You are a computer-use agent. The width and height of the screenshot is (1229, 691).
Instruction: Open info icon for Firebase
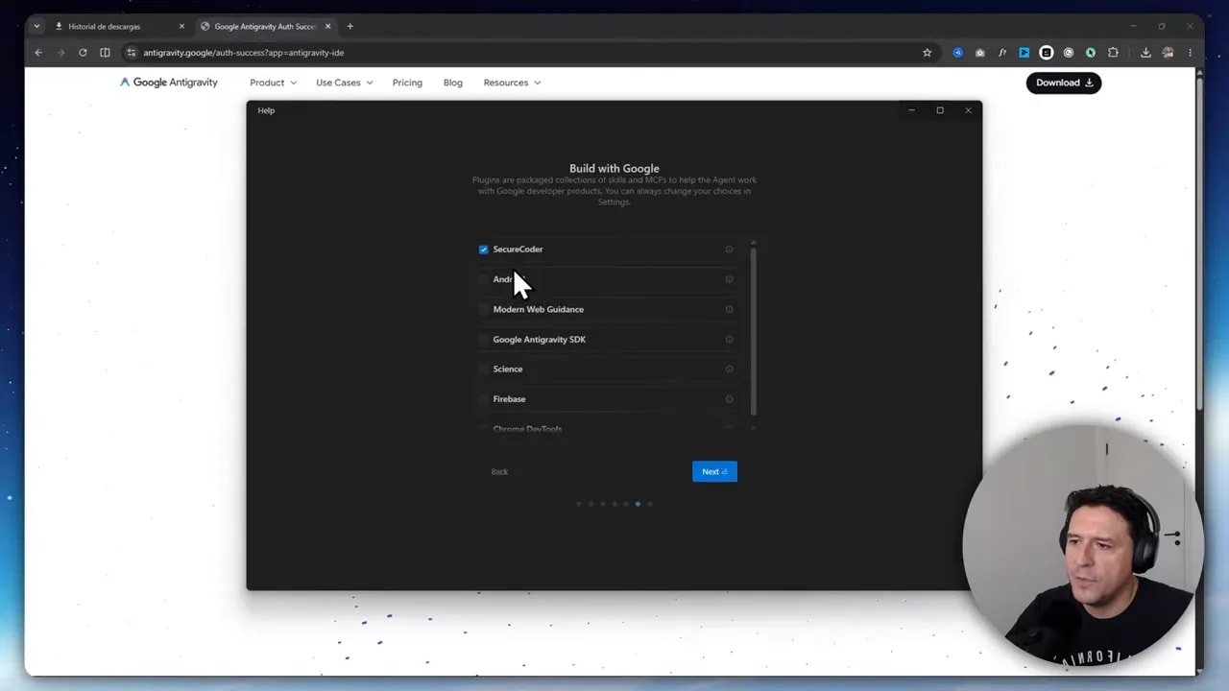tap(729, 399)
